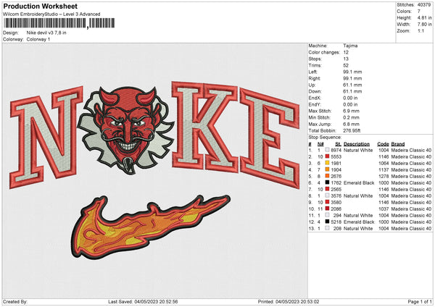Image resolution: width=435 pixels, height=307 pixels.
Task: Click the Color changes value 12
Action: [346, 52]
